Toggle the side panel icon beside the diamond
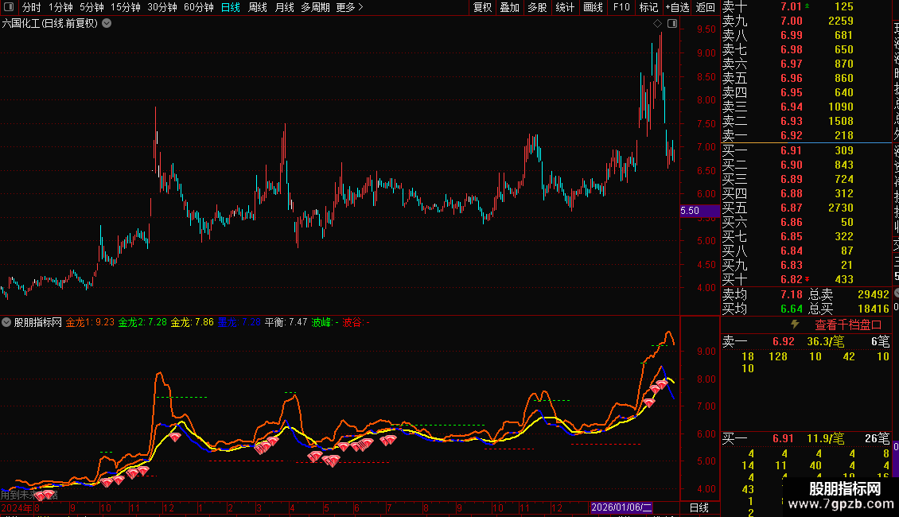The width and height of the screenshot is (899, 517). [x=671, y=24]
